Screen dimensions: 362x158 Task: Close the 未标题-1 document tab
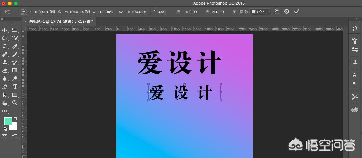[x=25, y=21]
